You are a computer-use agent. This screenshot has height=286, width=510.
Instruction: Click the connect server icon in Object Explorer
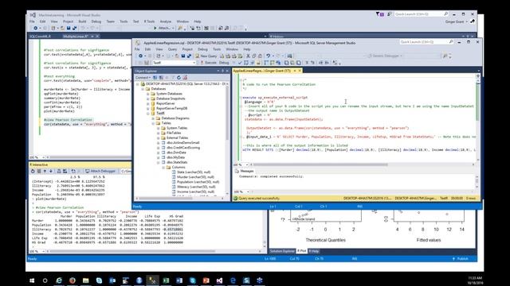pos(155,78)
